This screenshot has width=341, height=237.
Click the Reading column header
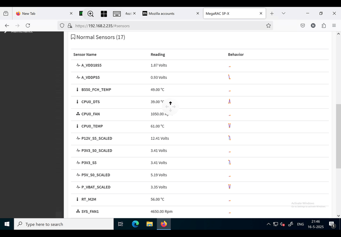tap(158, 55)
